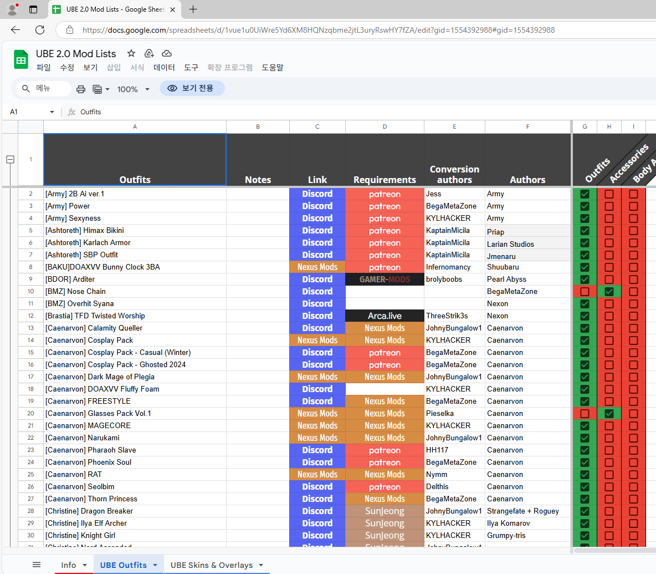This screenshot has height=574, width=656.
Task: Collapse row group with minus toggle
Action: (x=11, y=160)
